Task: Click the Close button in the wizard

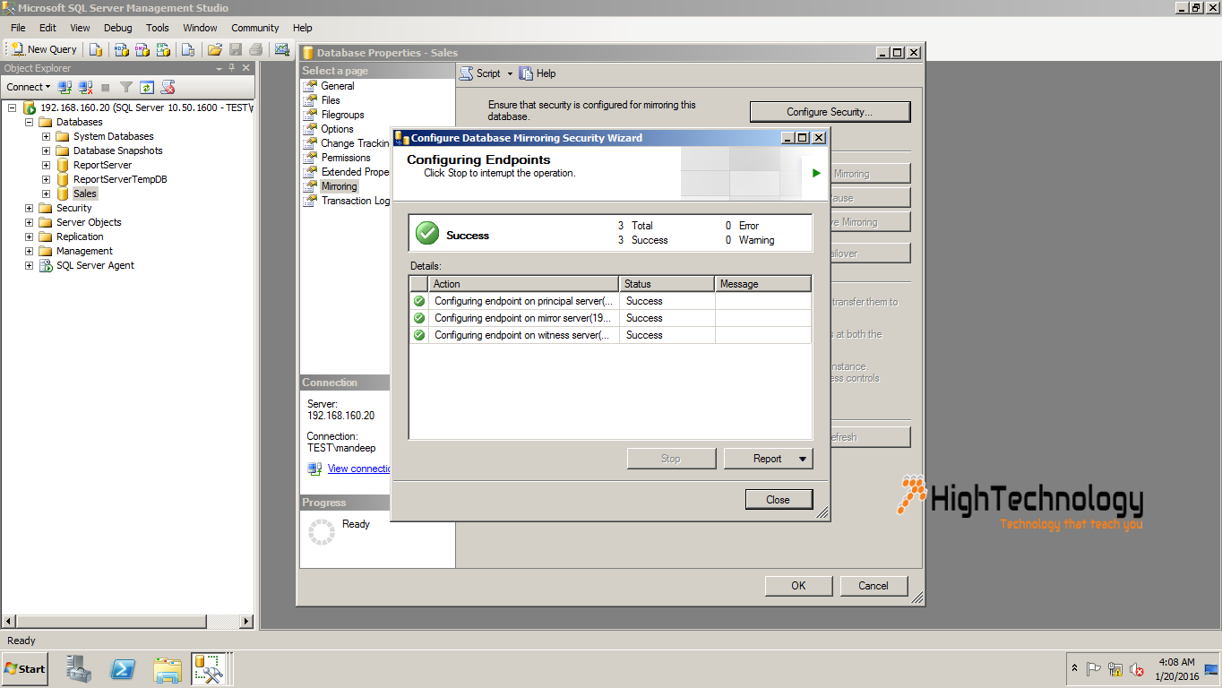Action: click(x=779, y=500)
